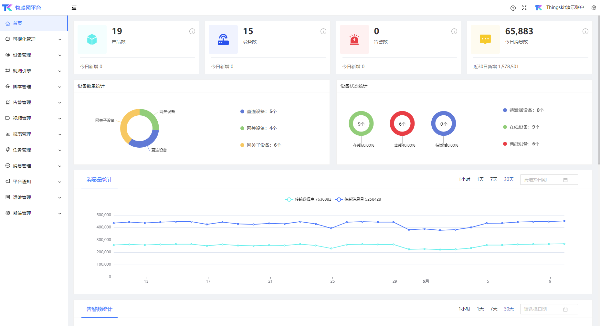Click the 脚本管理 sidebar icon
The height and width of the screenshot is (326, 600).
pos(8,87)
